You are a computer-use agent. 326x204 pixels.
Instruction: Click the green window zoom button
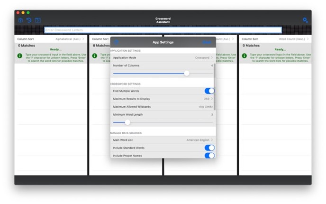tap(28, 13)
